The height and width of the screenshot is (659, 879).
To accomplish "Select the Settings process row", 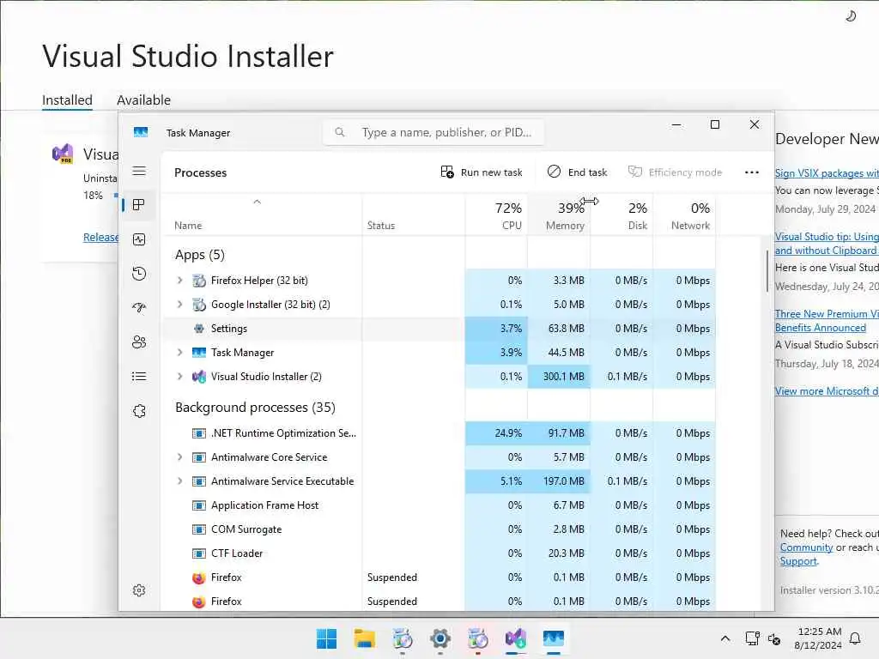I will coord(439,329).
